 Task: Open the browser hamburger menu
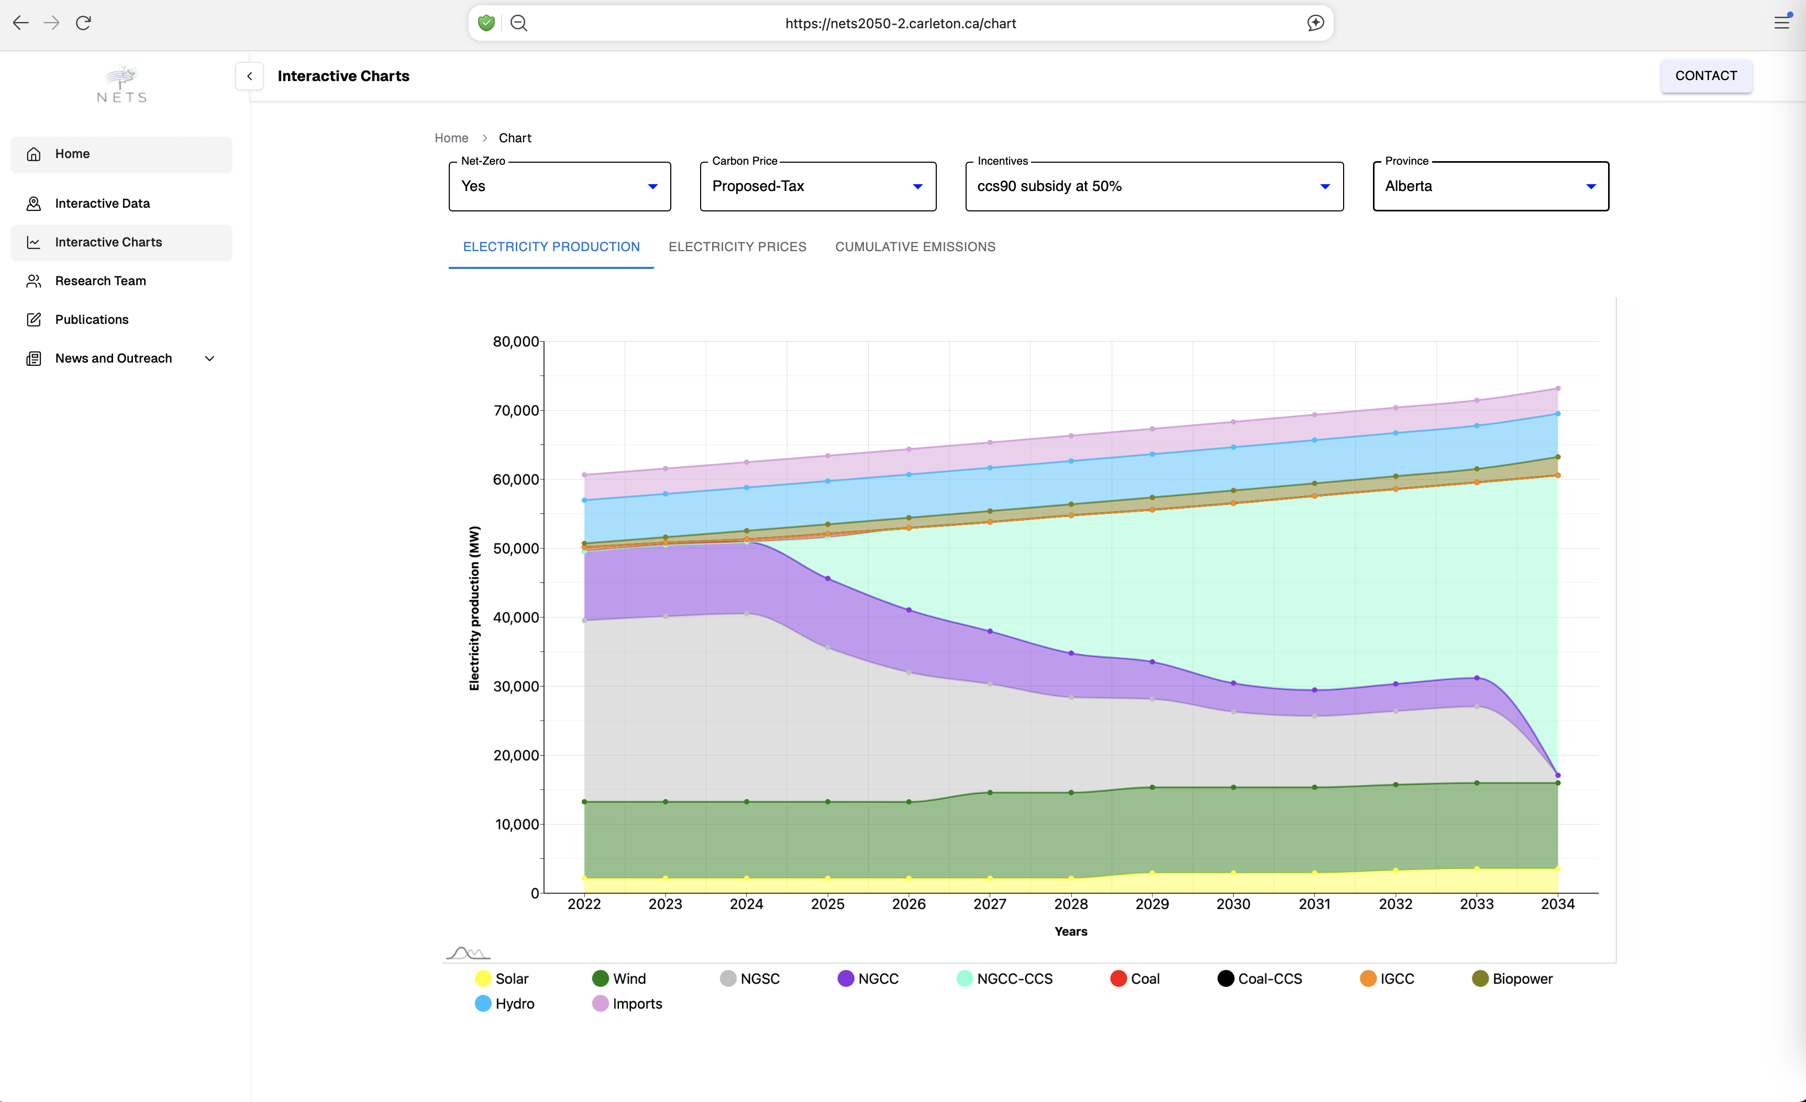point(1782,23)
